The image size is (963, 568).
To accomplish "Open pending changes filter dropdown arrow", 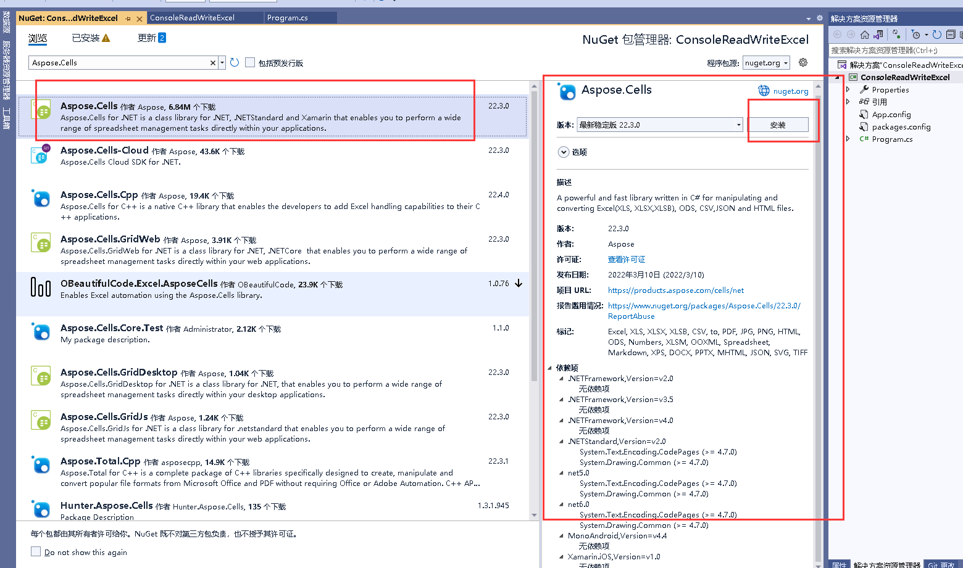I will [x=926, y=35].
